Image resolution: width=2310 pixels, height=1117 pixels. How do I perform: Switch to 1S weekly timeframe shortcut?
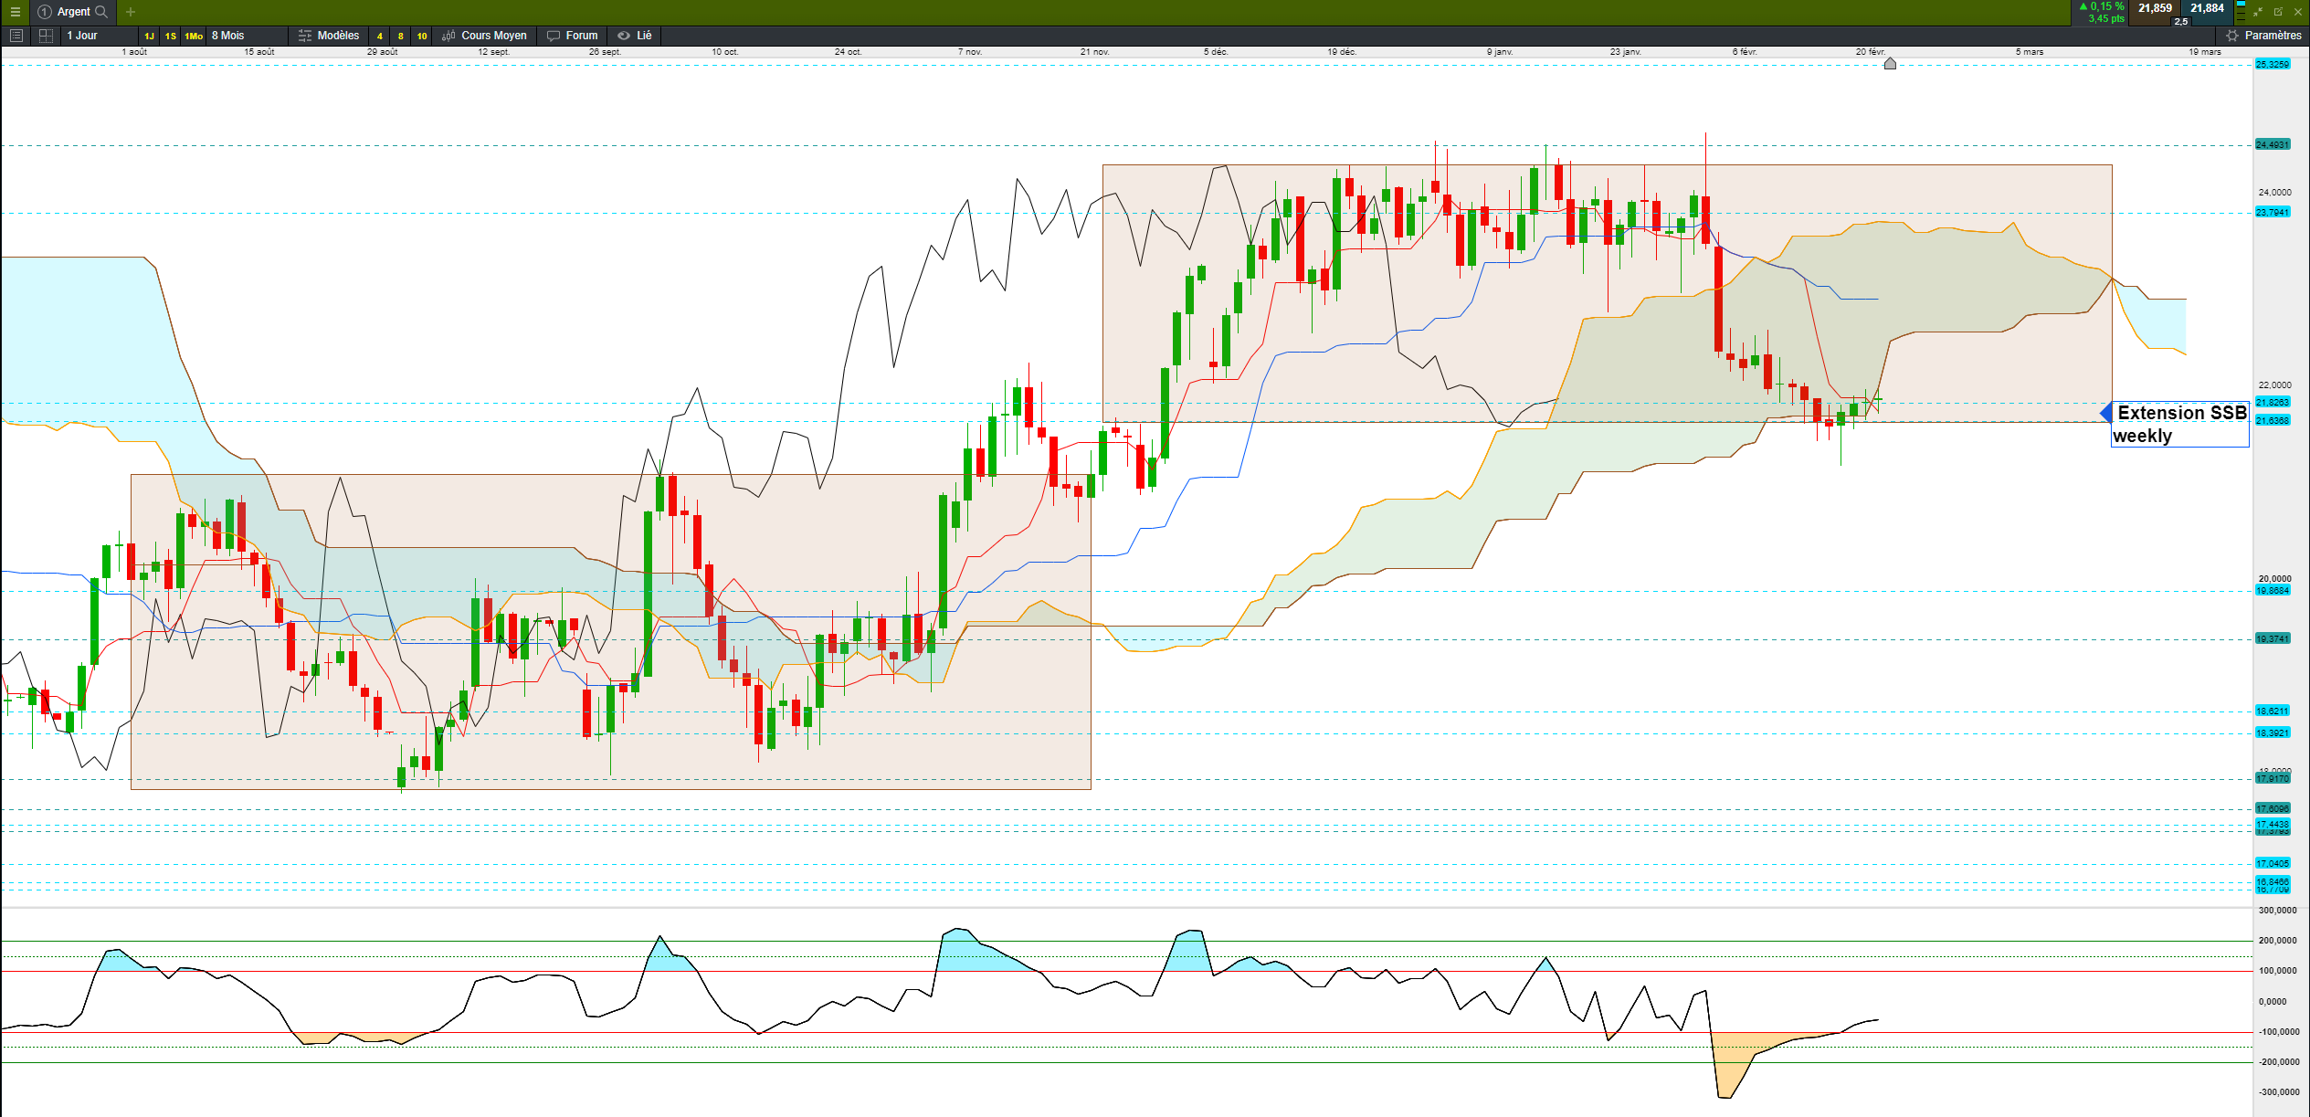point(171,37)
